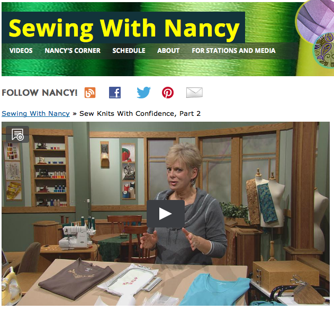Click the green thread header background

click(149, 68)
